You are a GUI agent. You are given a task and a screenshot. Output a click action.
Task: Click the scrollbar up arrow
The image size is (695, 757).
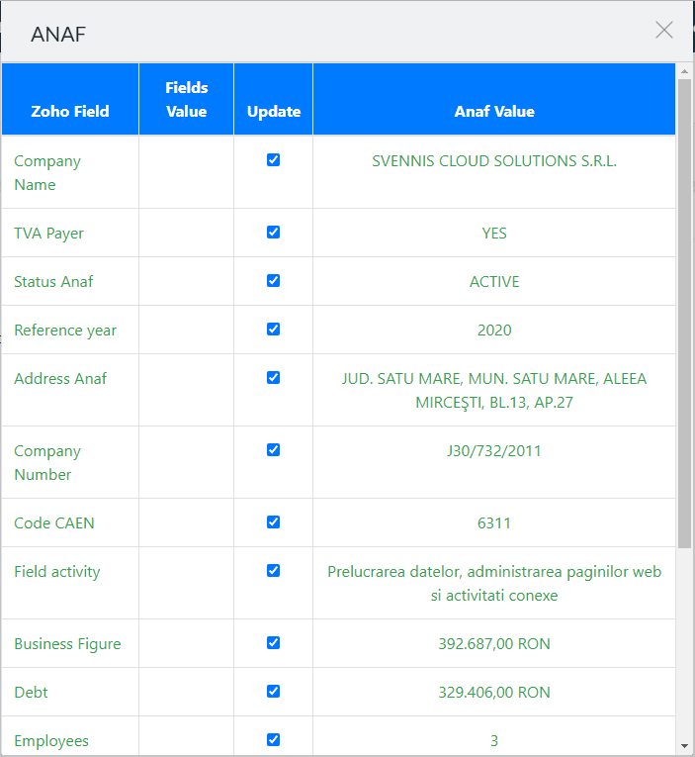pyautogui.click(x=684, y=71)
